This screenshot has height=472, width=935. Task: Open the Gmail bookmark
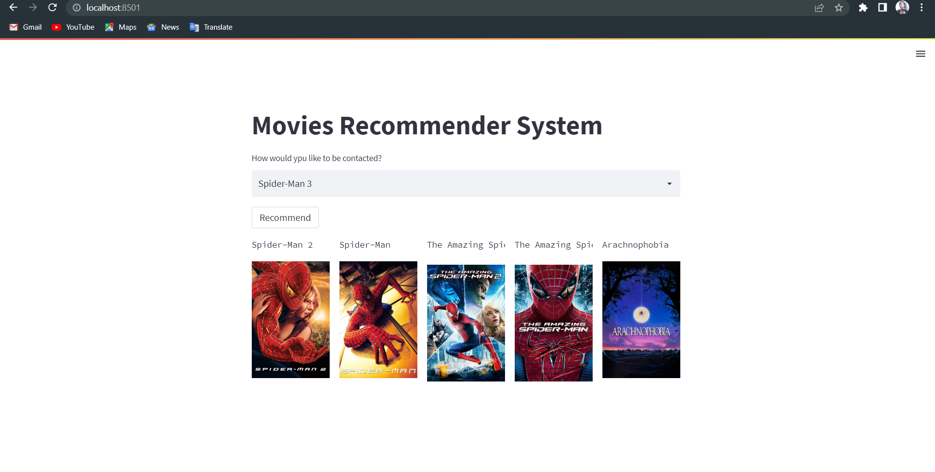tap(26, 27)
